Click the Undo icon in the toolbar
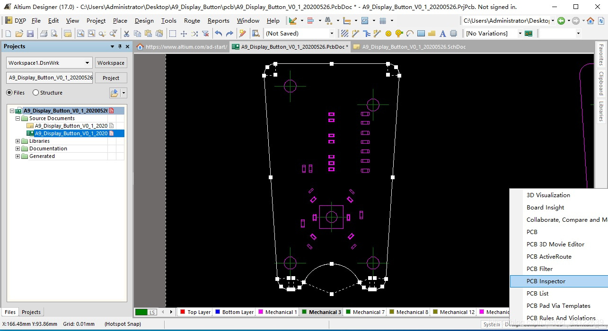This screenshot has width=608, height=331. tap(219, 33)
